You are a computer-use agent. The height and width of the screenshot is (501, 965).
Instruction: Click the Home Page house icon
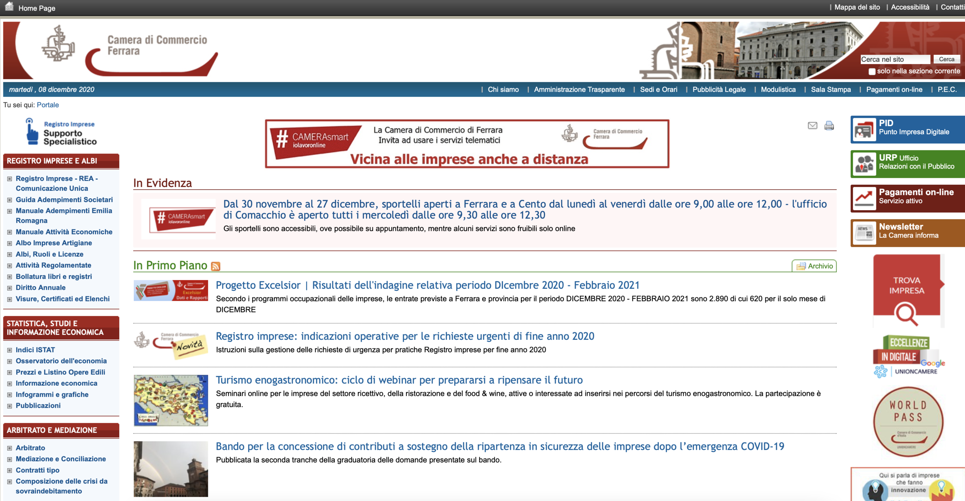coord(9,7)
